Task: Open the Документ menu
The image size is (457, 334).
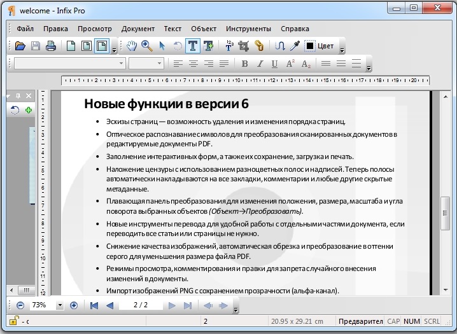Action: click(x=138, y=29)
